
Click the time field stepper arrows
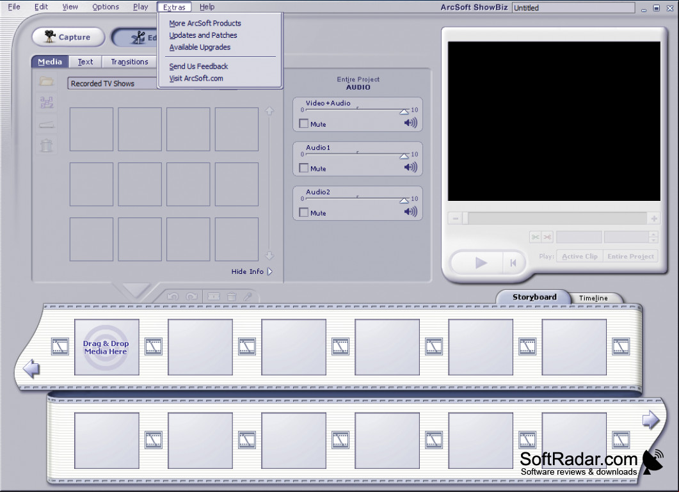tap(653, 237)
